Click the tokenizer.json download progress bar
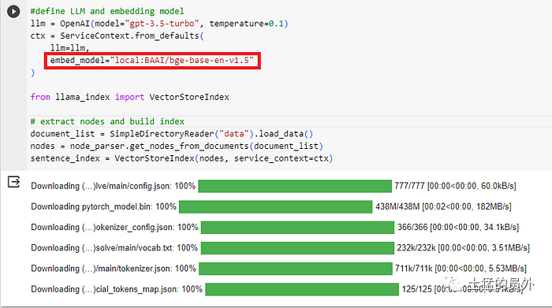The image size is (552, 308). pos(296,269)
